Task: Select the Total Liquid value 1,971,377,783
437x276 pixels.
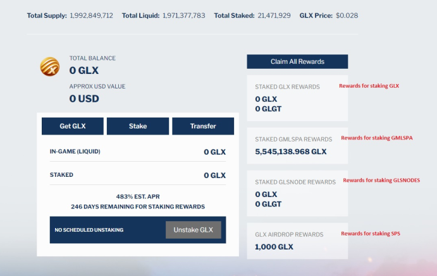Action: (184, 16)
